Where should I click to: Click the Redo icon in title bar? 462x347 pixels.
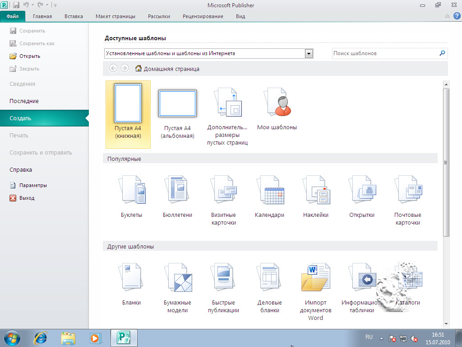click(40, 5)
